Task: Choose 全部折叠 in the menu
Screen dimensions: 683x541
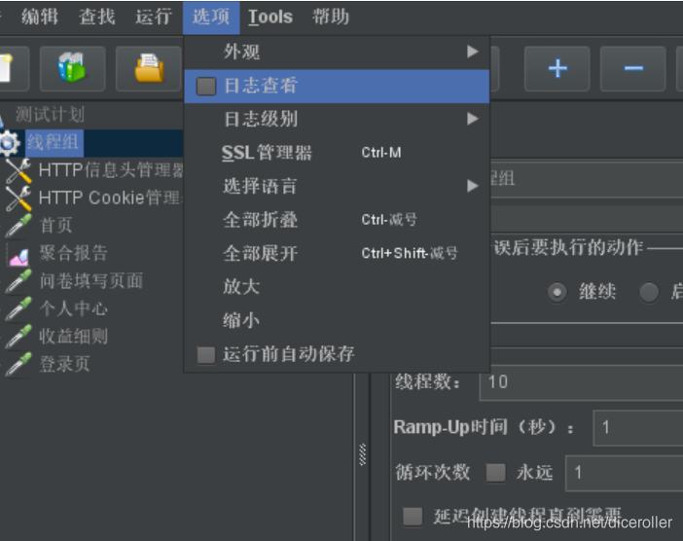Action: (337, 220)
